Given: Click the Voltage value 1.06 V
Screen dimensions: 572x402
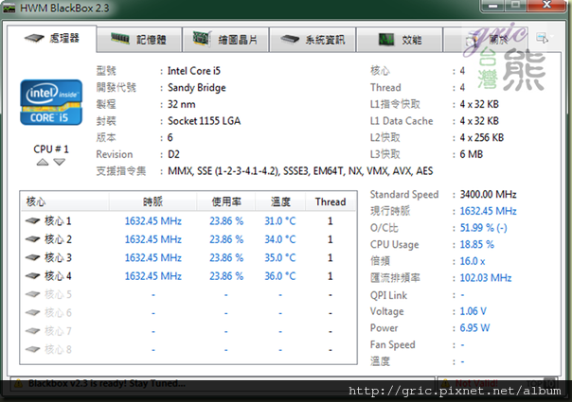Looking at the screenshot, I should pyautogui.click(x=473, y=311).
